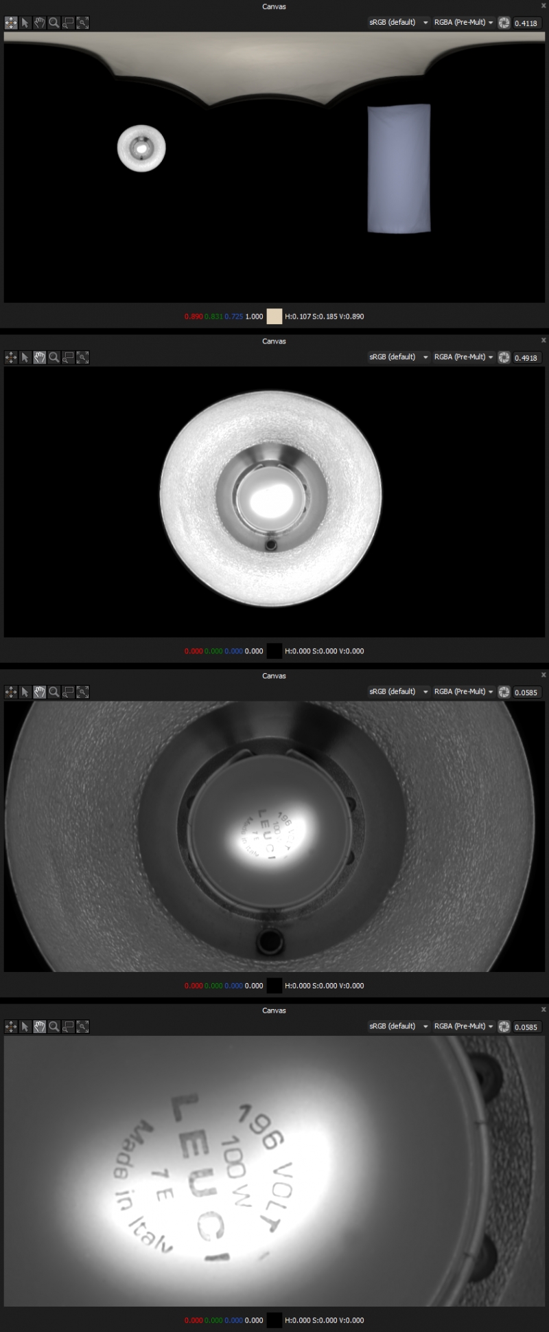
Task: Click the bluish softbox rectangle in top canvas
Action: [399, 169]
